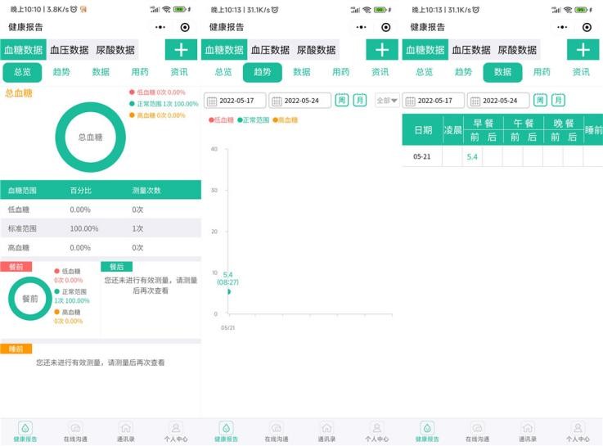Tap the plus add button in middle screen
The height and width of the screenshot is (446, 603).
pos(382,50)
